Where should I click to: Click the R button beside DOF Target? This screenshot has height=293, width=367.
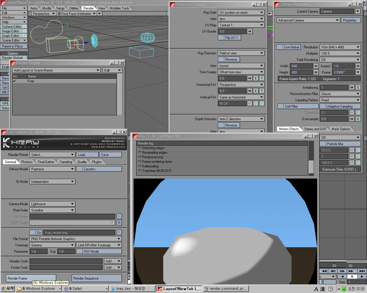pyautogui.click(x=119, y=223)
